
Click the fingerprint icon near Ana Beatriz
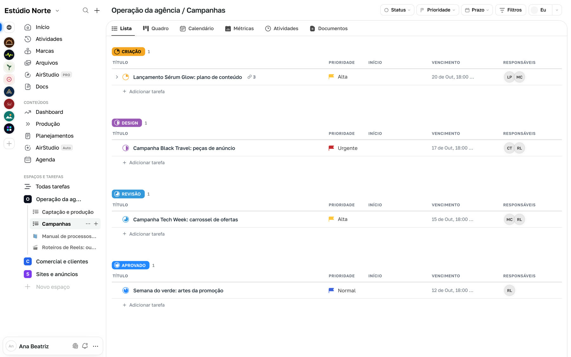point(75,346)
